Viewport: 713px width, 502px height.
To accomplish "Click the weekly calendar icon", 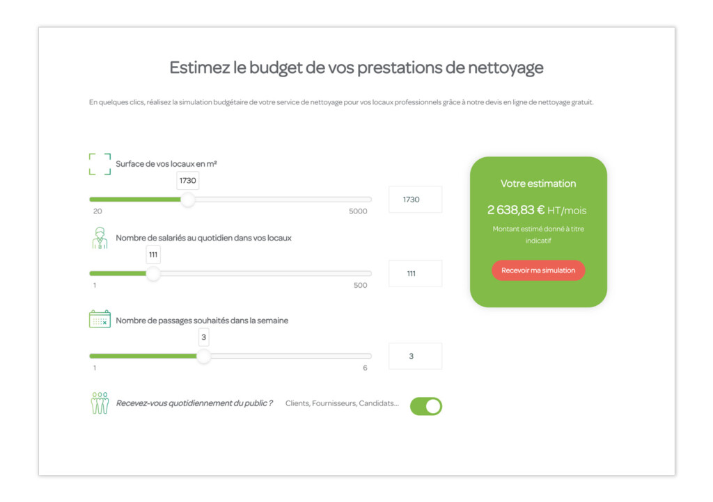I will point(100,319).
